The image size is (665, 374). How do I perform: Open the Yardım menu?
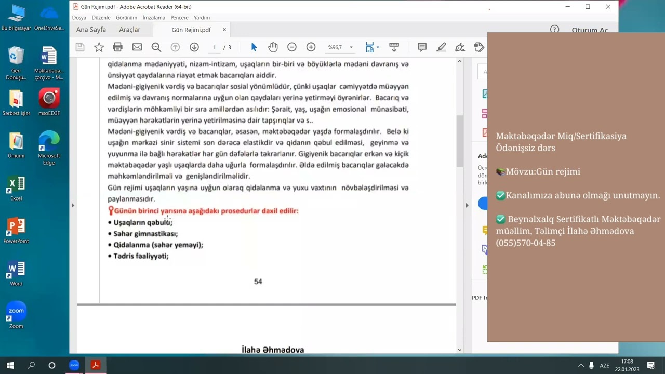click(202, 18)
